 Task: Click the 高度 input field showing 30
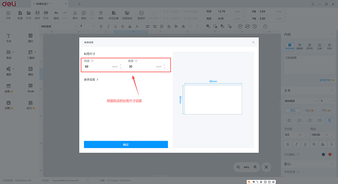pos(147,66)
